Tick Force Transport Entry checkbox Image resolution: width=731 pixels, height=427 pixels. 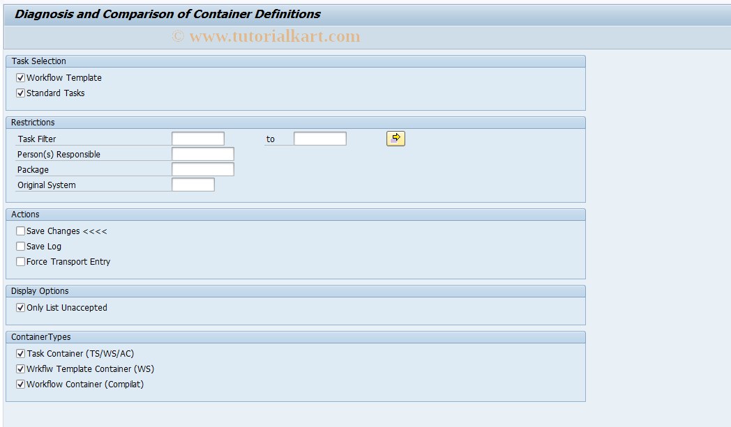pyautogui.click(x=20, y=262)
